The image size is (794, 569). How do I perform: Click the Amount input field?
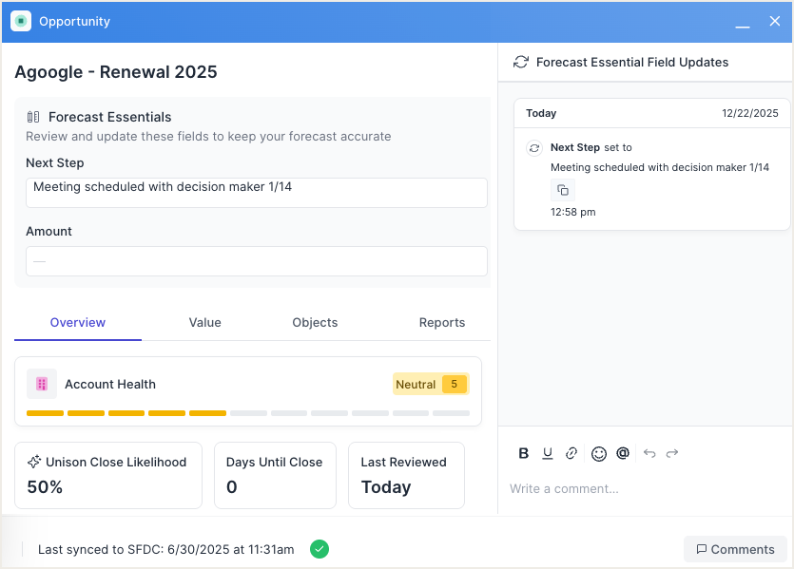[x=256, y=261]
